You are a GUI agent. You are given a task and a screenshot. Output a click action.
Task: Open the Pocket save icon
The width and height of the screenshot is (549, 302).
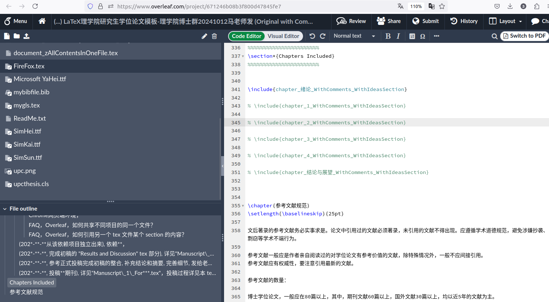pyautogui.click(x=497, y=6)
